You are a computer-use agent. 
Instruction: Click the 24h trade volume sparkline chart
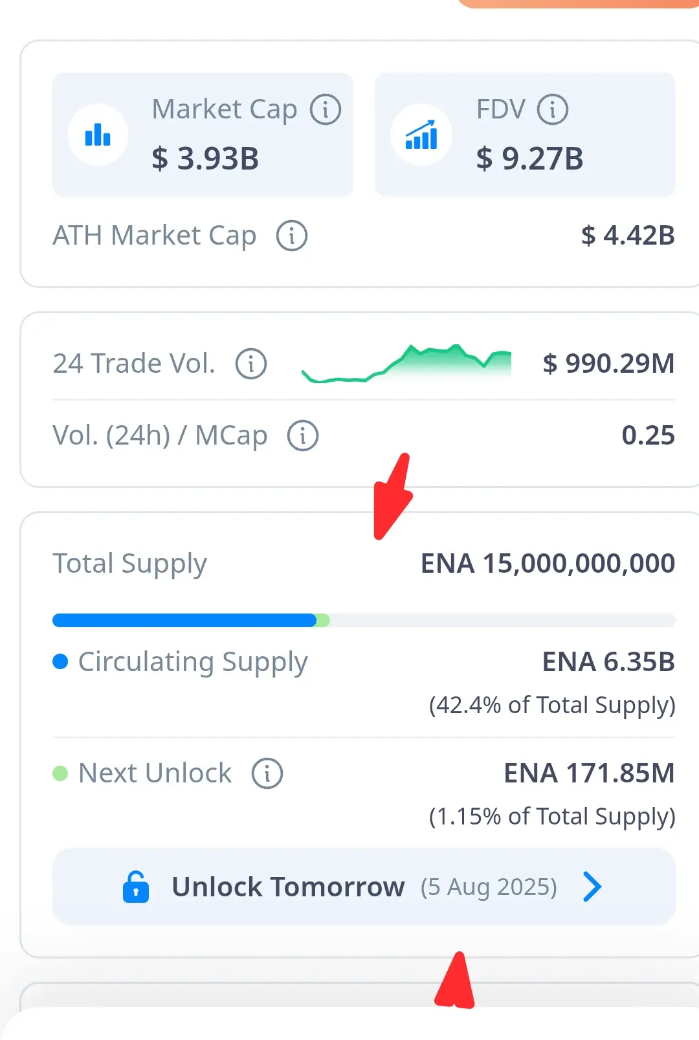click(406, 364)
